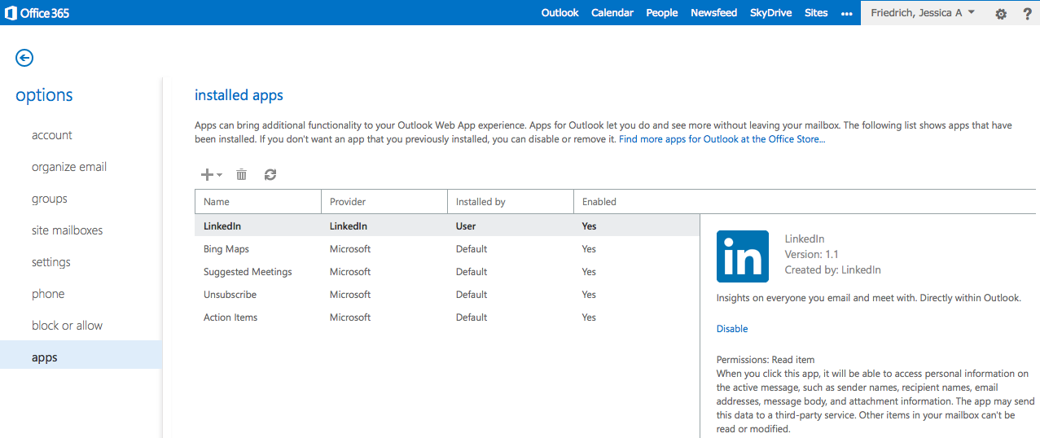Open Calendar from the top bar
Screen dimensions: 1040x438
click(612, 13)
